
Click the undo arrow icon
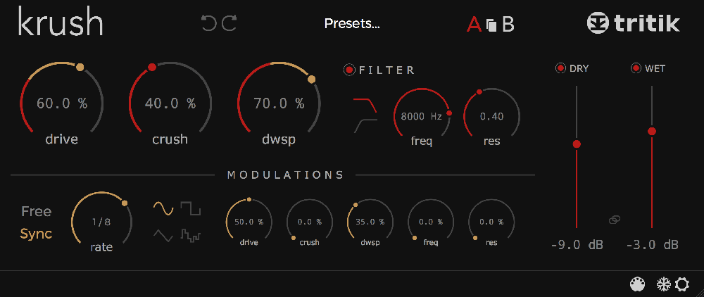coord(209,23)
